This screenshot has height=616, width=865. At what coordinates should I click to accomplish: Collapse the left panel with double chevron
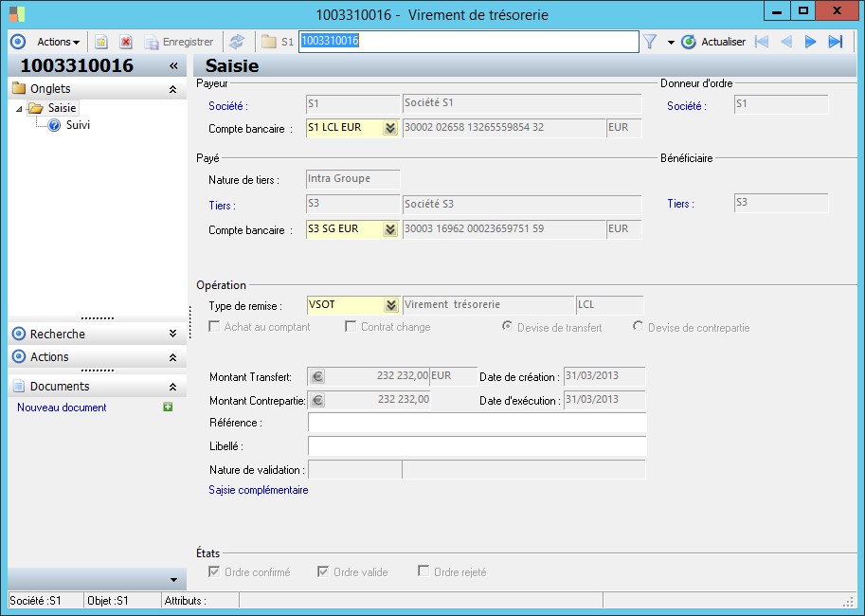(x=173, y=66)
